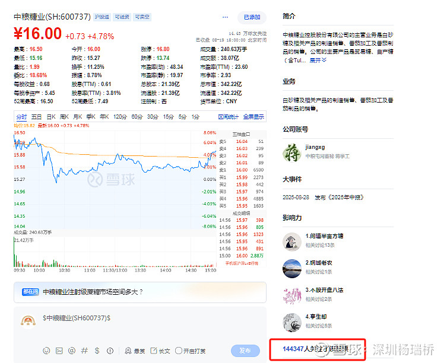View 相关讨论1条 related discussions
This screenshot has width=447, height=363.
tap(318, 272)
